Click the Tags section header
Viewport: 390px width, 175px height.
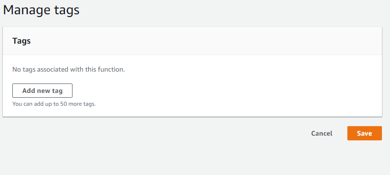(x=21, y=41)
